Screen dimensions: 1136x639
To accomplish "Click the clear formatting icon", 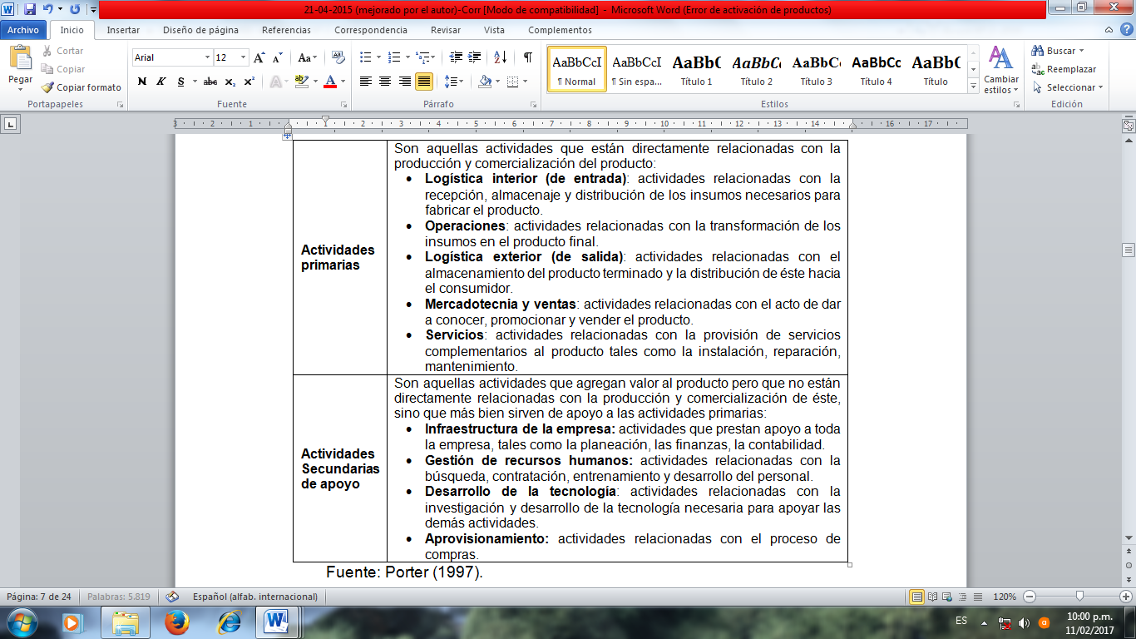I will 338,57.
